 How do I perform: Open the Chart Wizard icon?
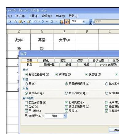click(61, 22)
